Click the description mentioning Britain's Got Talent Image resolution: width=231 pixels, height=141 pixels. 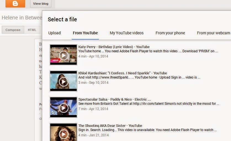[x=149, y=104]
